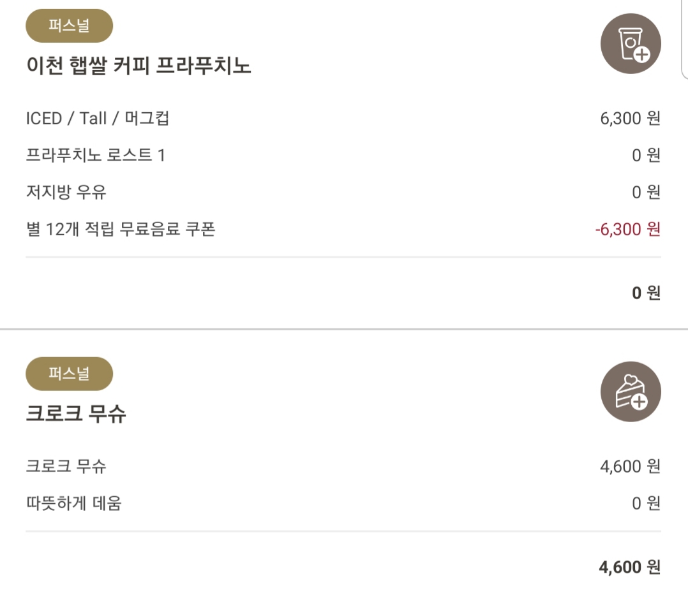The height and width of the screenshot is (602, 688).
Task: Tap the add-drink cup icon
Action: point(631,43)
